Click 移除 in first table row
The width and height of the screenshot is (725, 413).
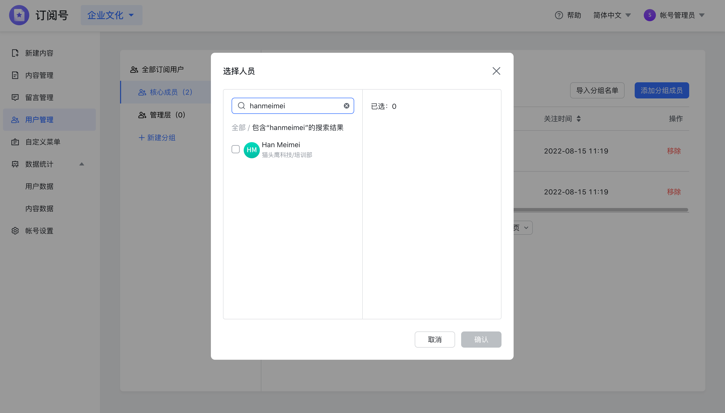click(674, 151)
